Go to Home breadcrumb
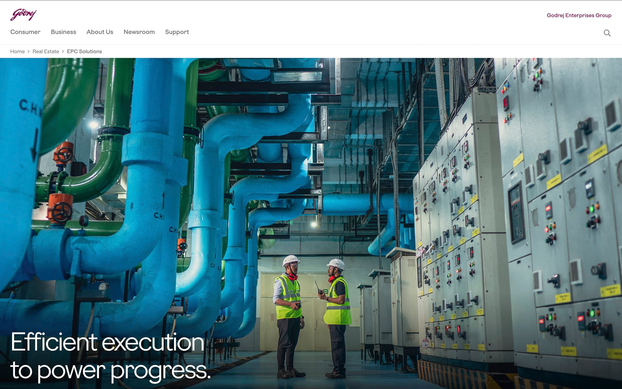622x389 pixels. tap(17, 52)
